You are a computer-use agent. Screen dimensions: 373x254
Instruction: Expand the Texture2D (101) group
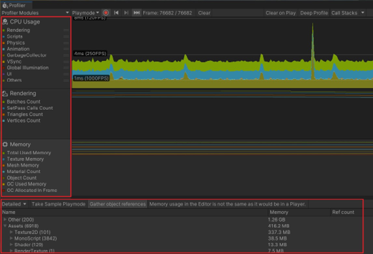tap(11, 232)
